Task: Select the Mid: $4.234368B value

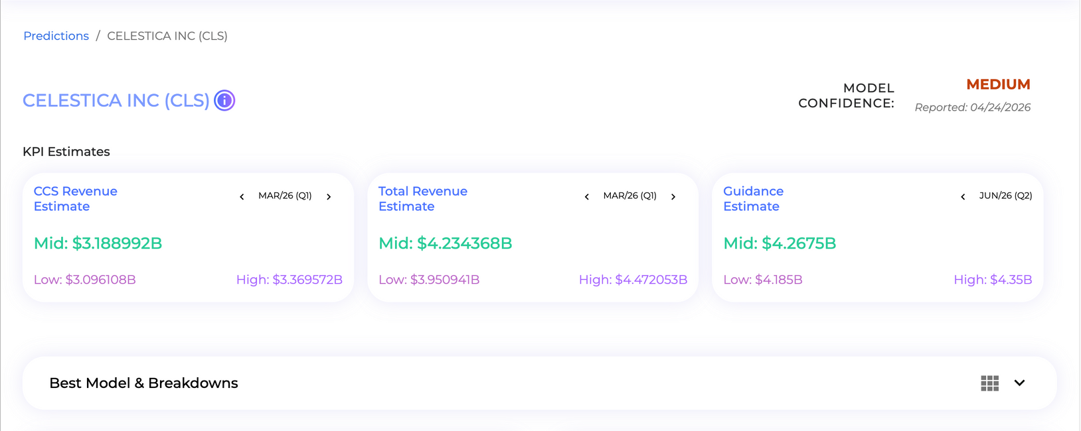Action: pyautogui.click(x=446, y=243)
